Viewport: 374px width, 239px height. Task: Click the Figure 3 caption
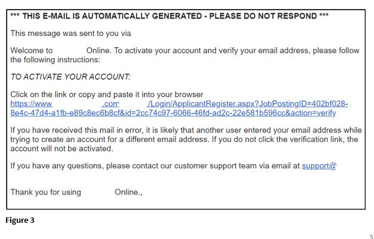[20, 220]
